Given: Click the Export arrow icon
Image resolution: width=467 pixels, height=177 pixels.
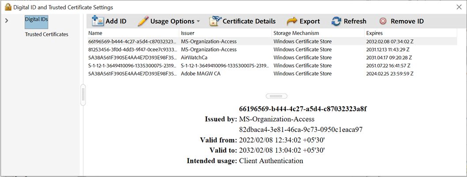Looking at the screenshot, I should [x=292, y=21].
